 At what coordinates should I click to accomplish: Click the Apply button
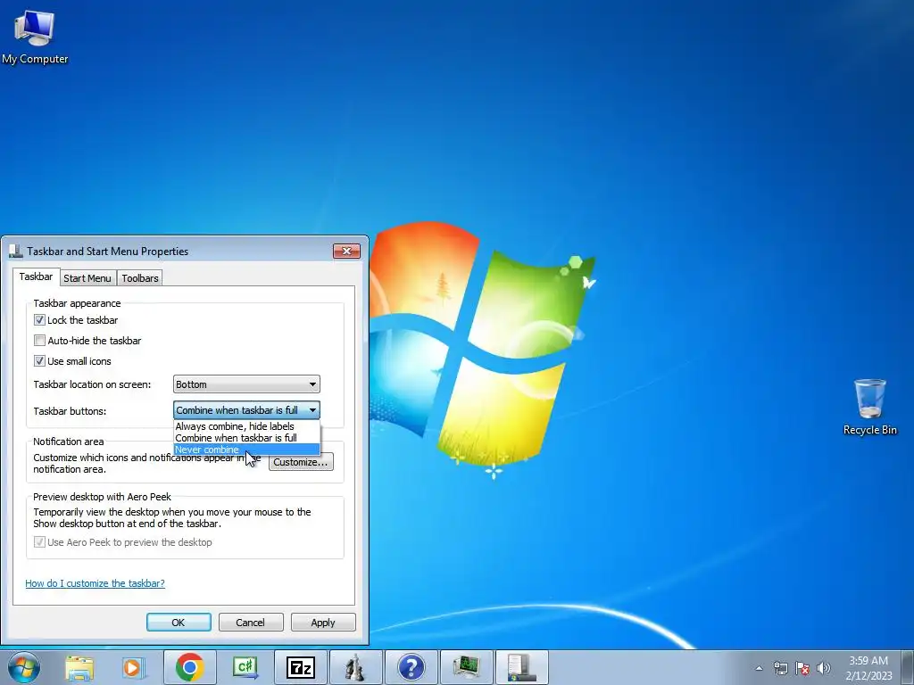point(323,622)
